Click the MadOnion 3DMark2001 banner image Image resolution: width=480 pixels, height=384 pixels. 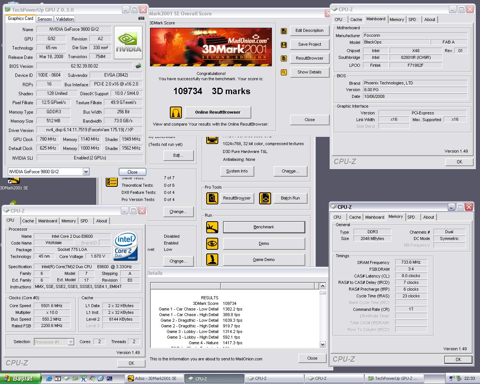211,47
